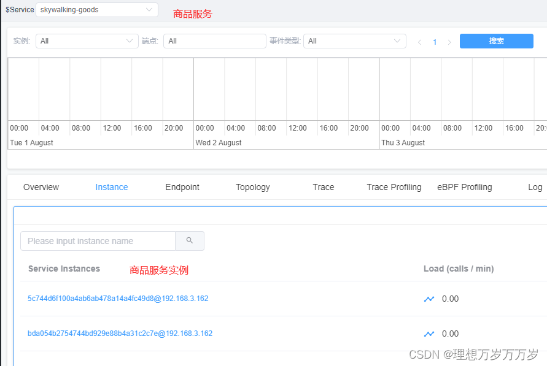Switch to the Topology tab
547x366 pixels.
click(x=253, y=187)
